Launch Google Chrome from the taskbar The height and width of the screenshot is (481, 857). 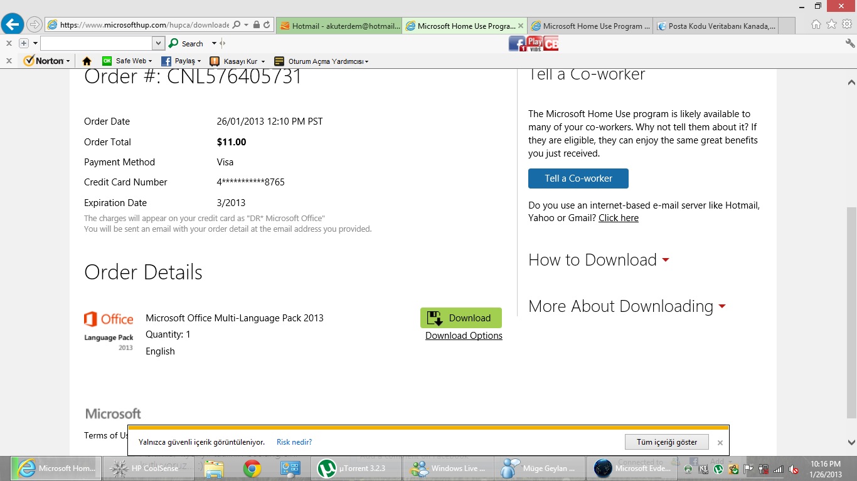252,468
